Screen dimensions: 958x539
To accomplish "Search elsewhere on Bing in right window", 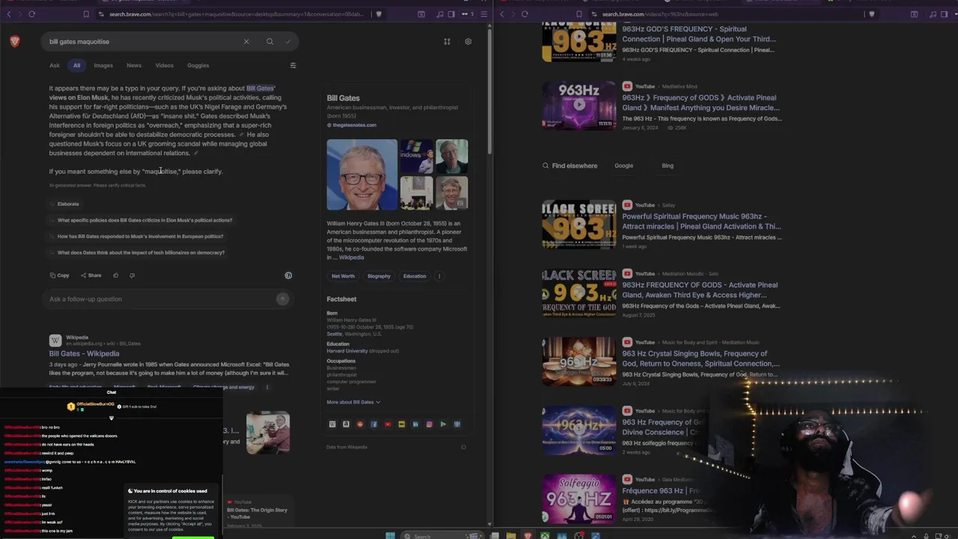I will point(668,165).
